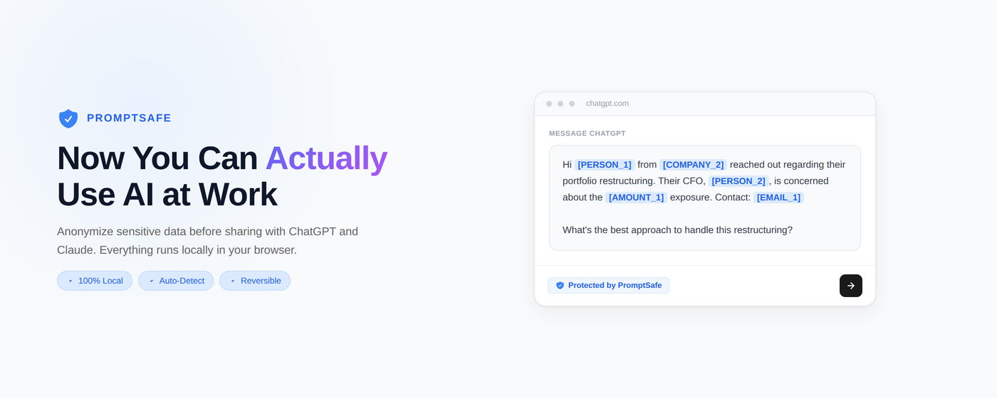Click the chatgpt.com address text
The height and width of the screenshot is (398, 997).
tap(607, 104)
